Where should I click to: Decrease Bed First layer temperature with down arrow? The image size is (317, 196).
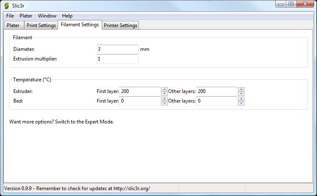pos(164,103)
